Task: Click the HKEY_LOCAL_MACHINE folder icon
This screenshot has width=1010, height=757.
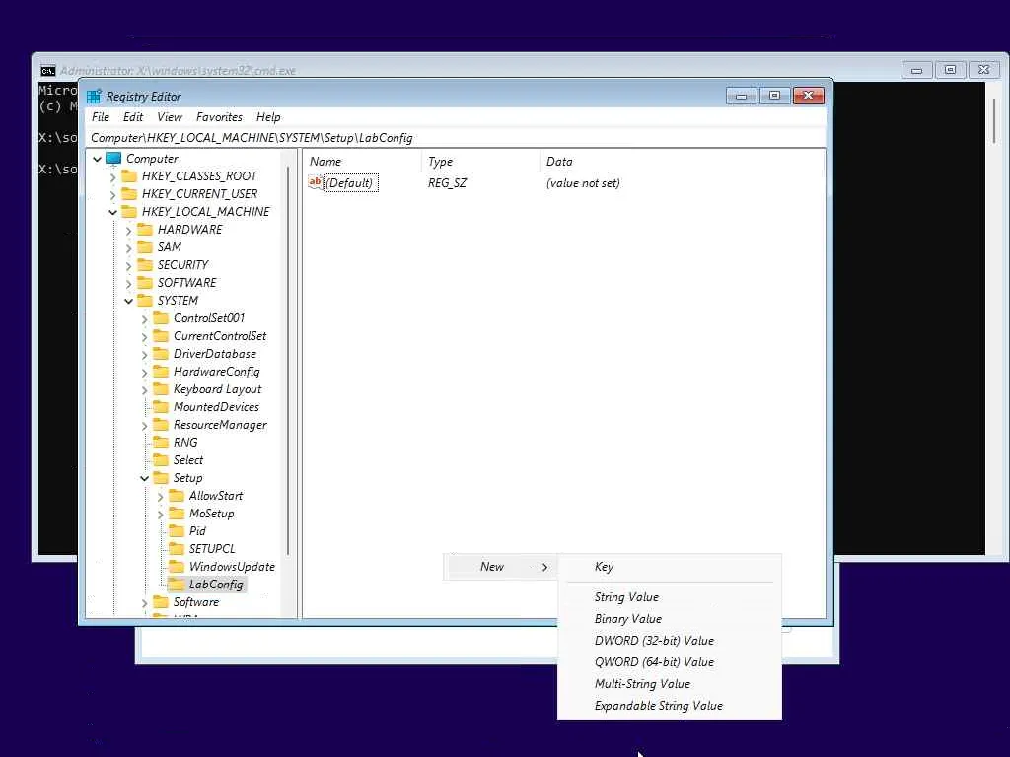Action: click(x=129, y=212)
